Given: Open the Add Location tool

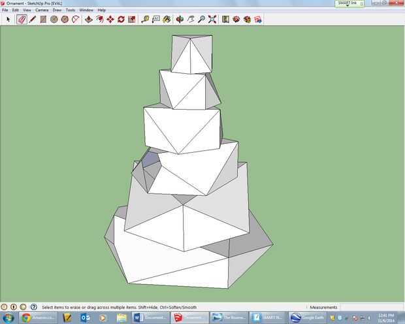Looking at the screenshot, I should point(225,20).
